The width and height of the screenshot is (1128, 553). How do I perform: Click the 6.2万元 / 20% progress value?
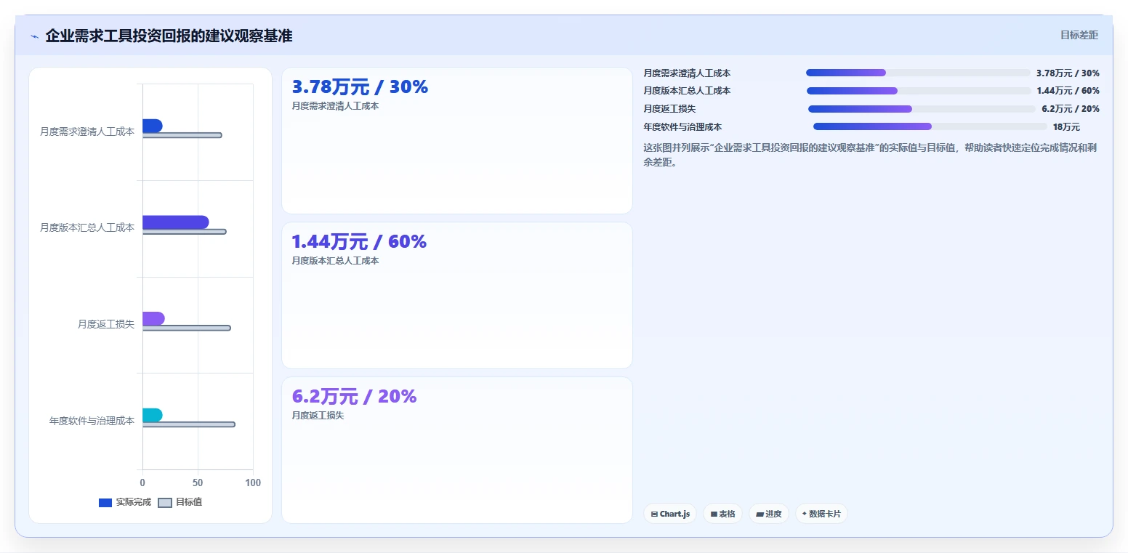click(1071, 109)
